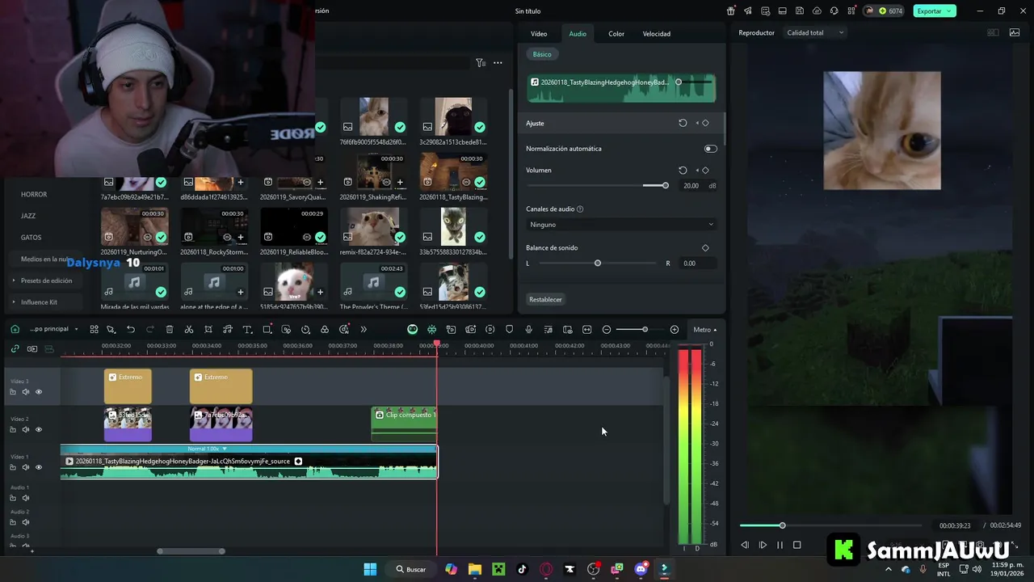This screenshot has width=1034, height=582.
Task: Mute the Vídeo 3 track speaker
Action: [25, 392]
